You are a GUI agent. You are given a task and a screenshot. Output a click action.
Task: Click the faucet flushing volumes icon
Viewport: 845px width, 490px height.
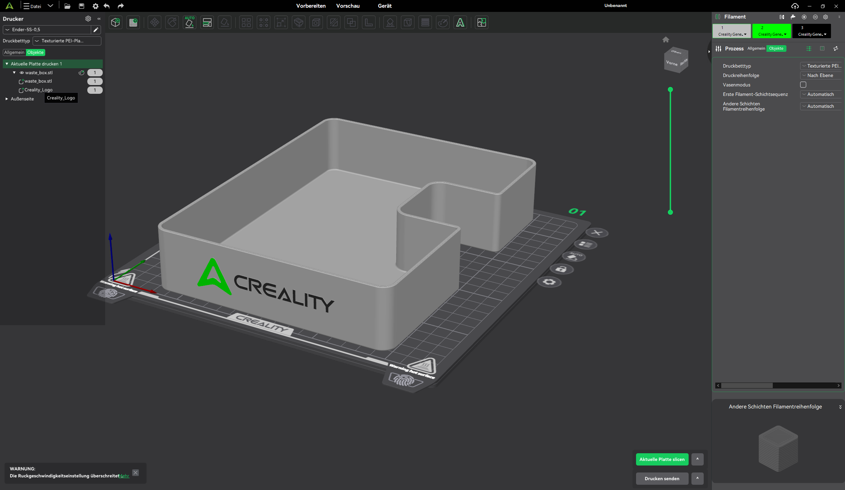(793, 17)
